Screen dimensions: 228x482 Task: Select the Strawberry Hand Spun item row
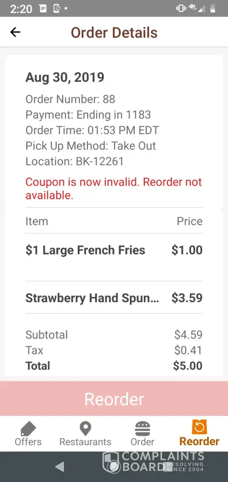coord(114,298)
